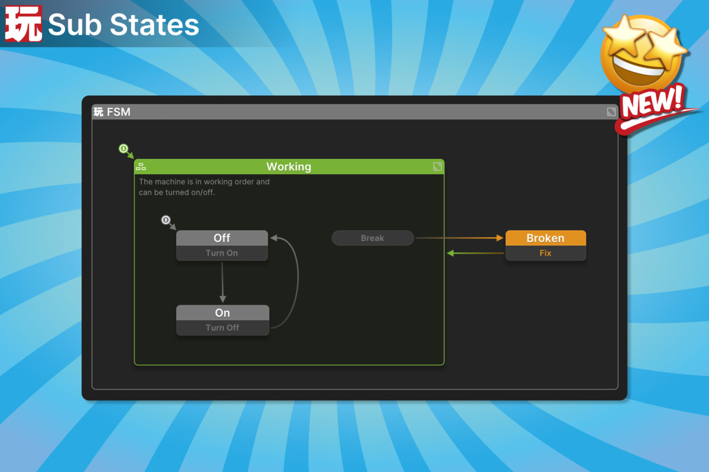Click the Turn Off transition

point(223,327)
